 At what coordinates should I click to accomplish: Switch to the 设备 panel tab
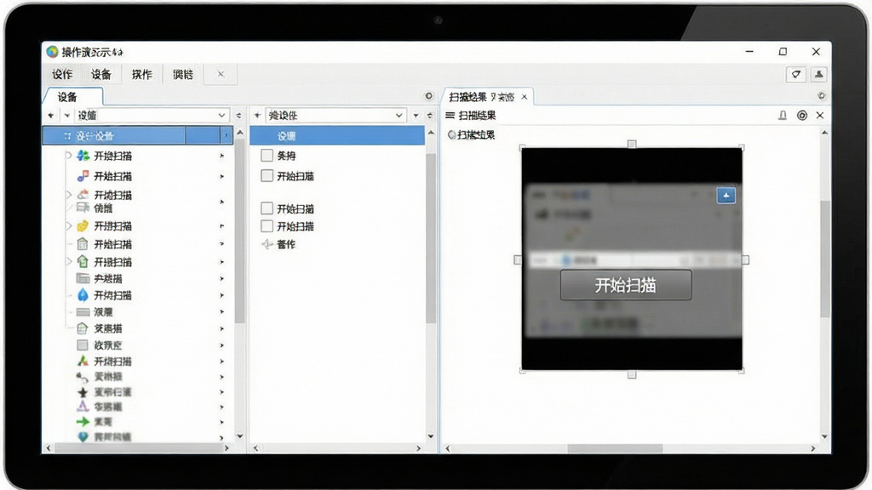(72, 97)
